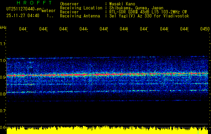
Task: Click the yellow noise level strip at bottom
Action: tap(107, 131)
